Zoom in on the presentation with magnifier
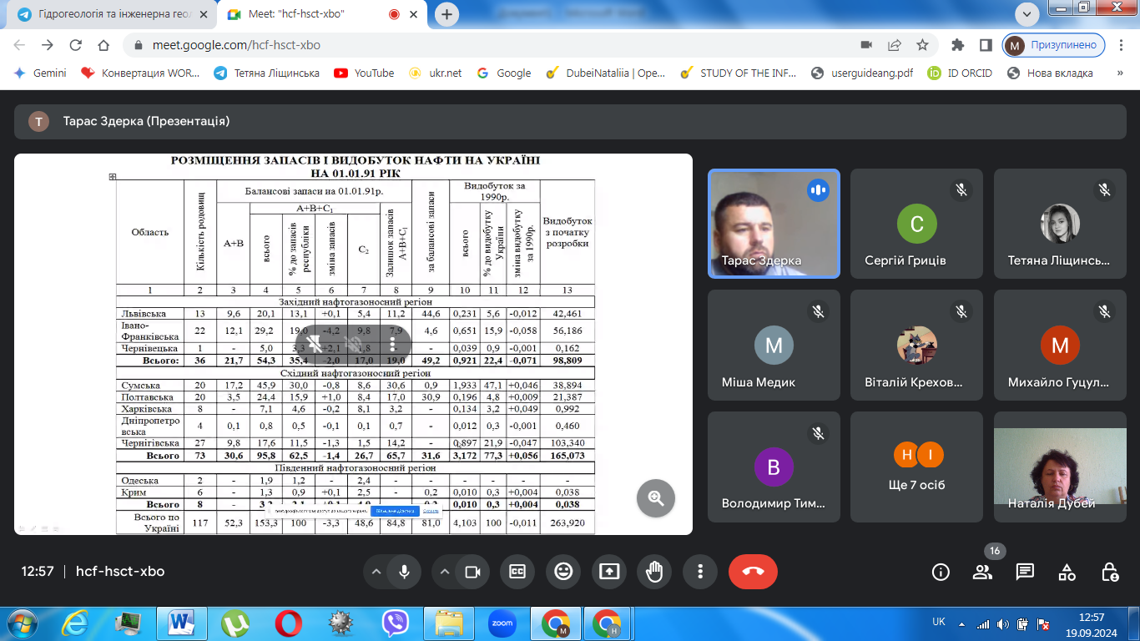The width and height of the screenshot is (1140, 641). click(655, 498)
